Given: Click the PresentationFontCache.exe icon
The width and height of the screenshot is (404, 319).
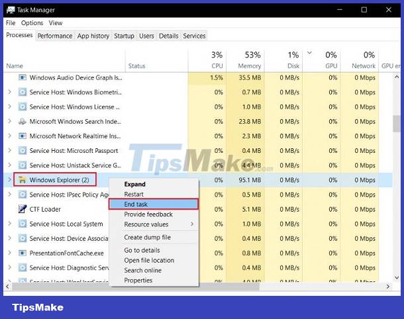Looking at the screenshot, I should coord(23,253).
